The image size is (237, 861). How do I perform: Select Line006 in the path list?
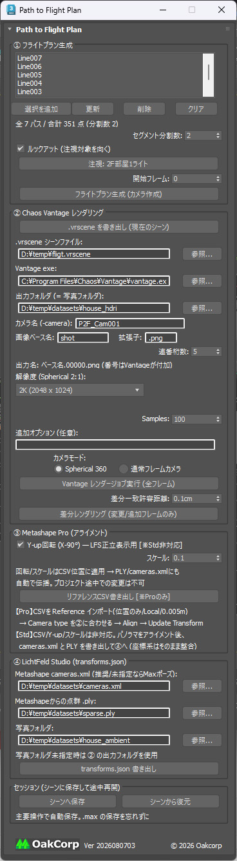[x=30, y=66]
